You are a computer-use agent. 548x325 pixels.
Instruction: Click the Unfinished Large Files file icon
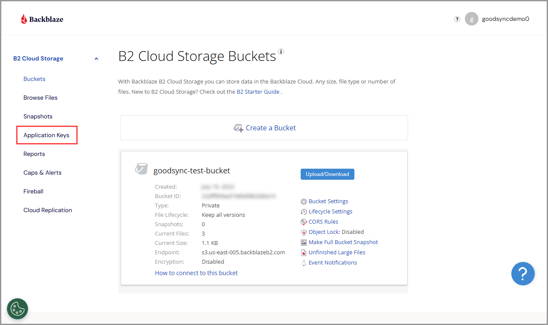point(304,253)
